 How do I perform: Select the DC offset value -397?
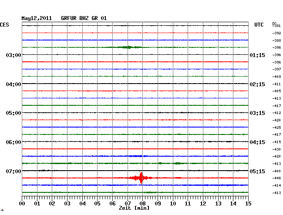[x=276, y=69]
